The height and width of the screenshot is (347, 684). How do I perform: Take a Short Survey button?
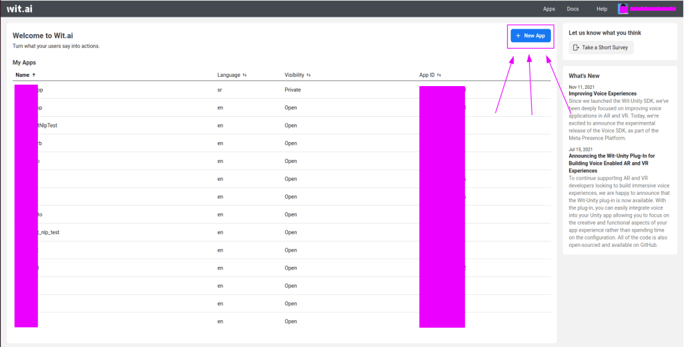pos(601,47)
